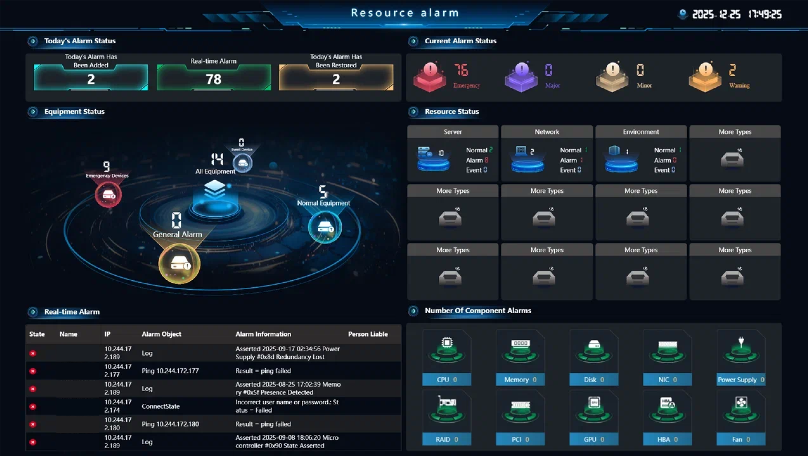Screen dimensions: 808x456
Task: Open the Server resource status tile
Action: (453, 154)
